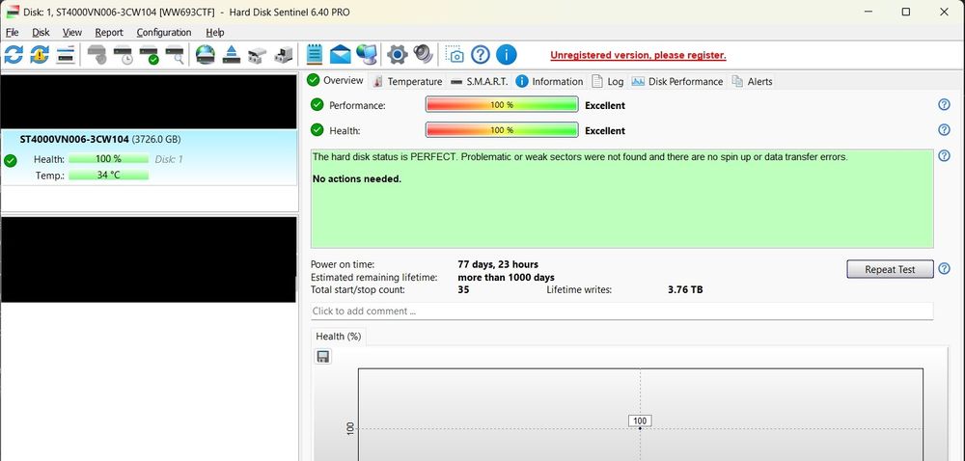Viewport: 965px width, 461px height.
Task: Click the disk list Health 100 % bar
Action: (108, 158)
